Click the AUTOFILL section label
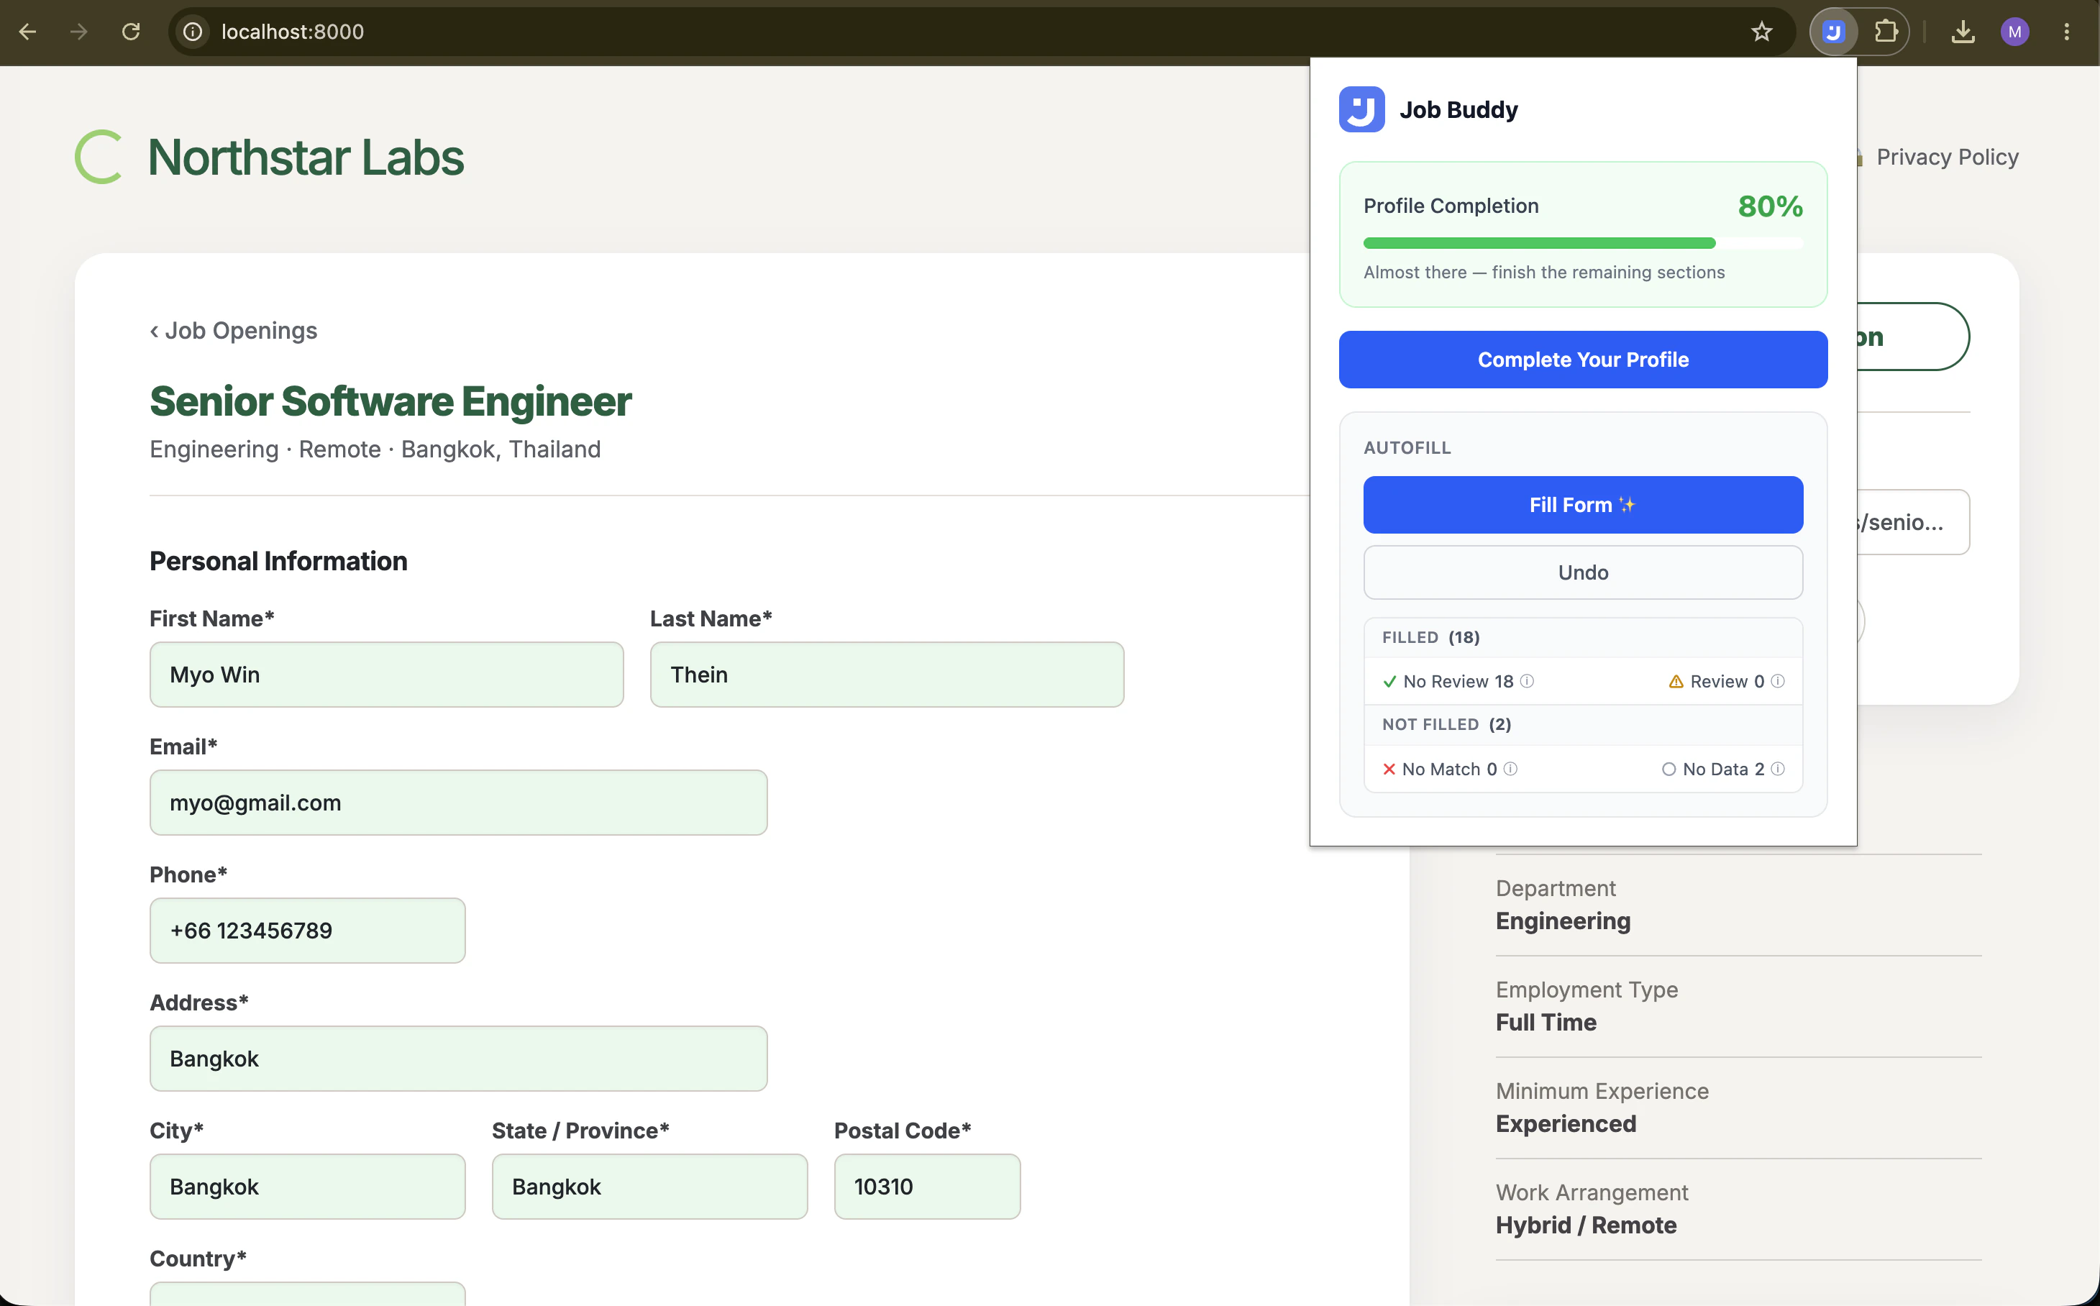Screen dimensions: 2100x1306 click(x=1407, y=447)
